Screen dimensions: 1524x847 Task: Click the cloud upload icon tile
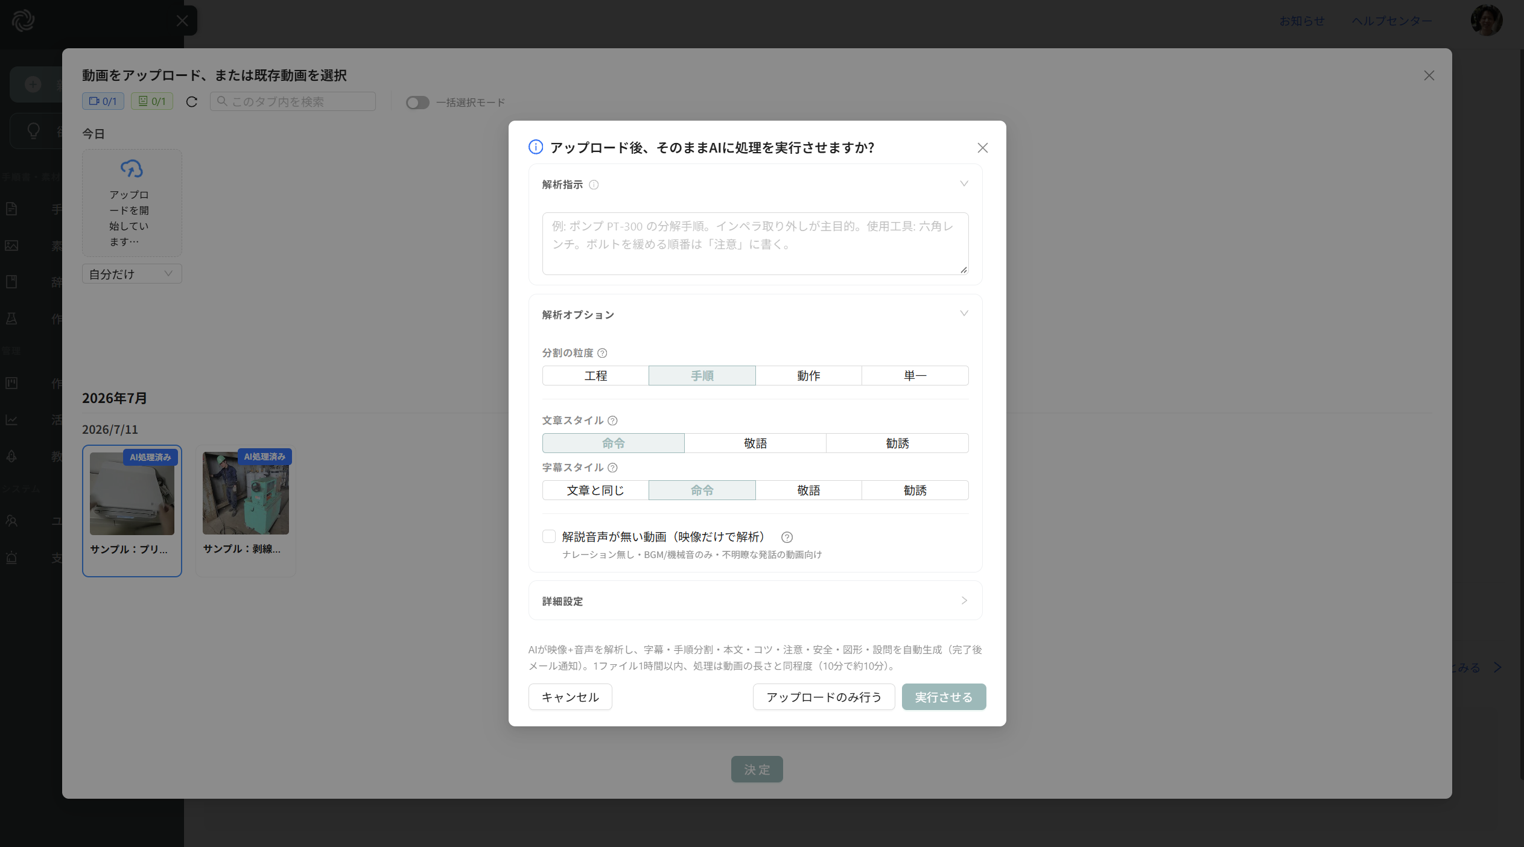pyautogui.click(x=132, y=203)
